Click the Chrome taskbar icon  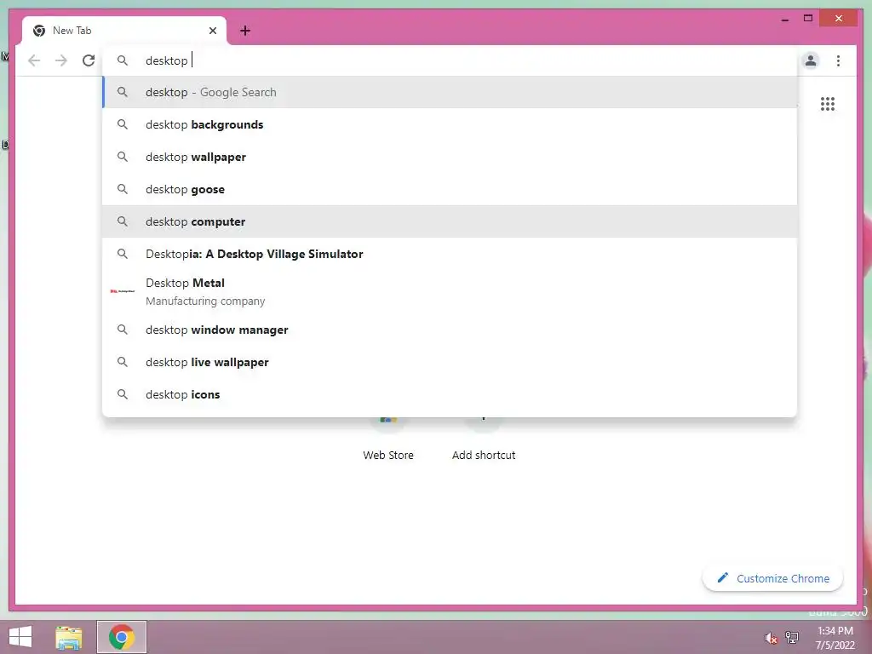tap(122, 637)
